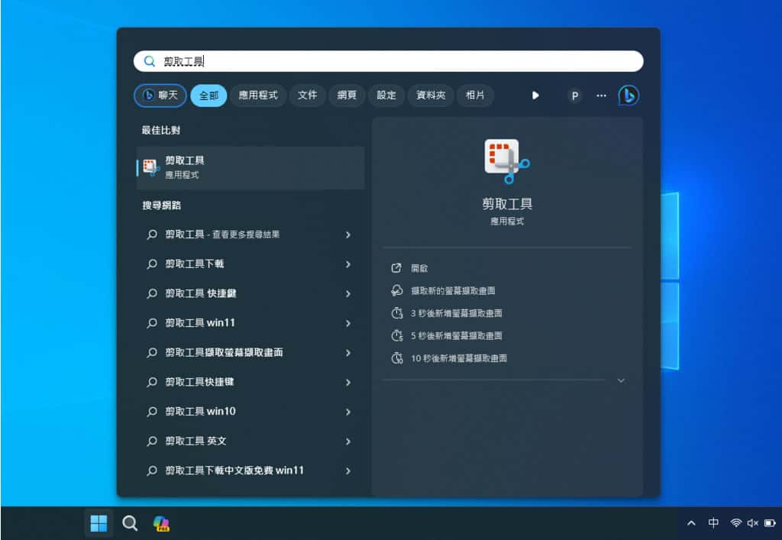This screenshot has width=782, height=540.
Task: Expand chevron for 剪取工具 win10 row
Action: point(348,412)
